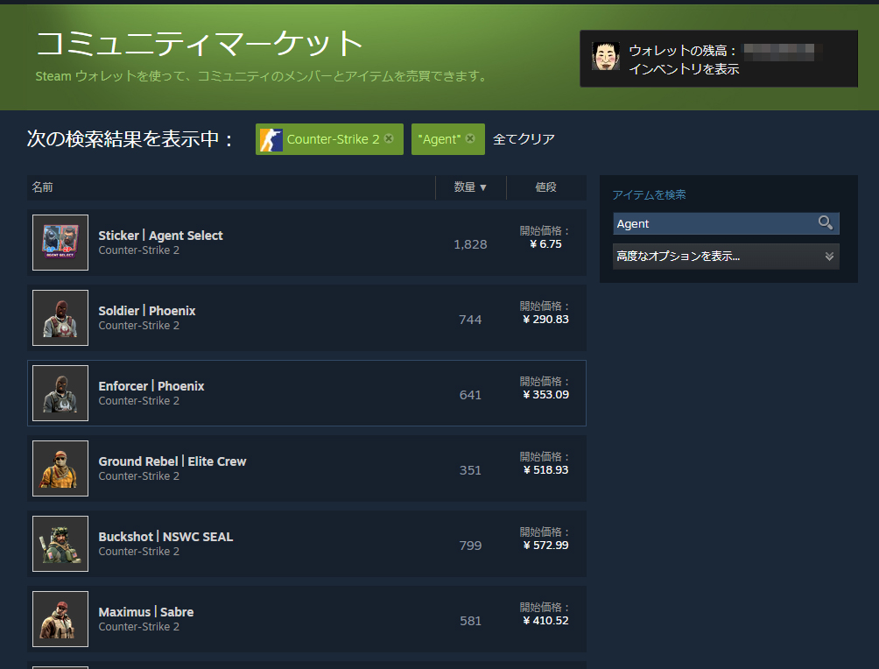
Task: Click the ¥ 353.09 starting price
Action: (545, 394)
